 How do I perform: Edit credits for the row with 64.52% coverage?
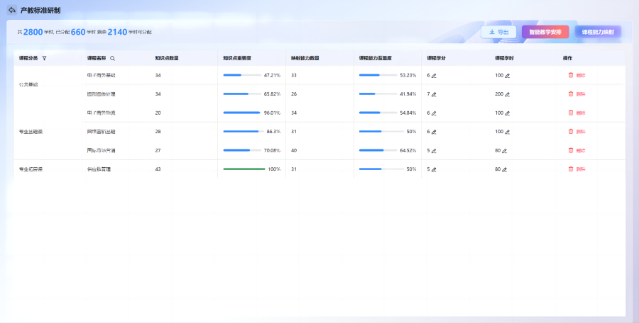(434, 150)
